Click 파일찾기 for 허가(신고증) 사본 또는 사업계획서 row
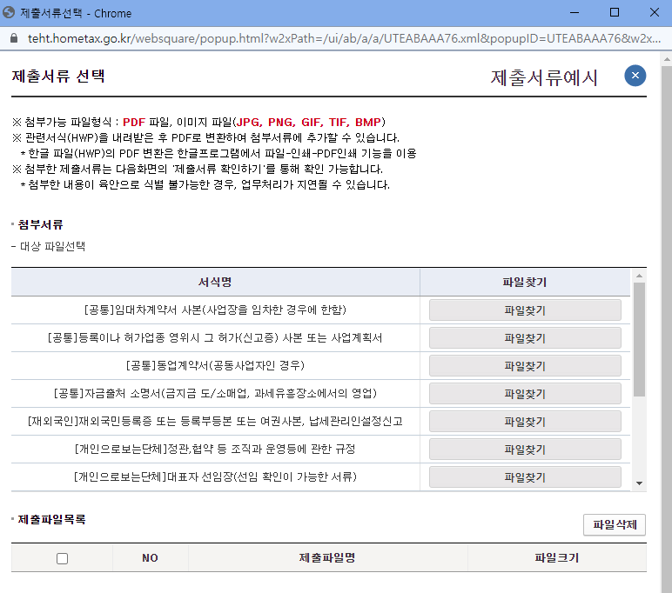 click(525, 338)
